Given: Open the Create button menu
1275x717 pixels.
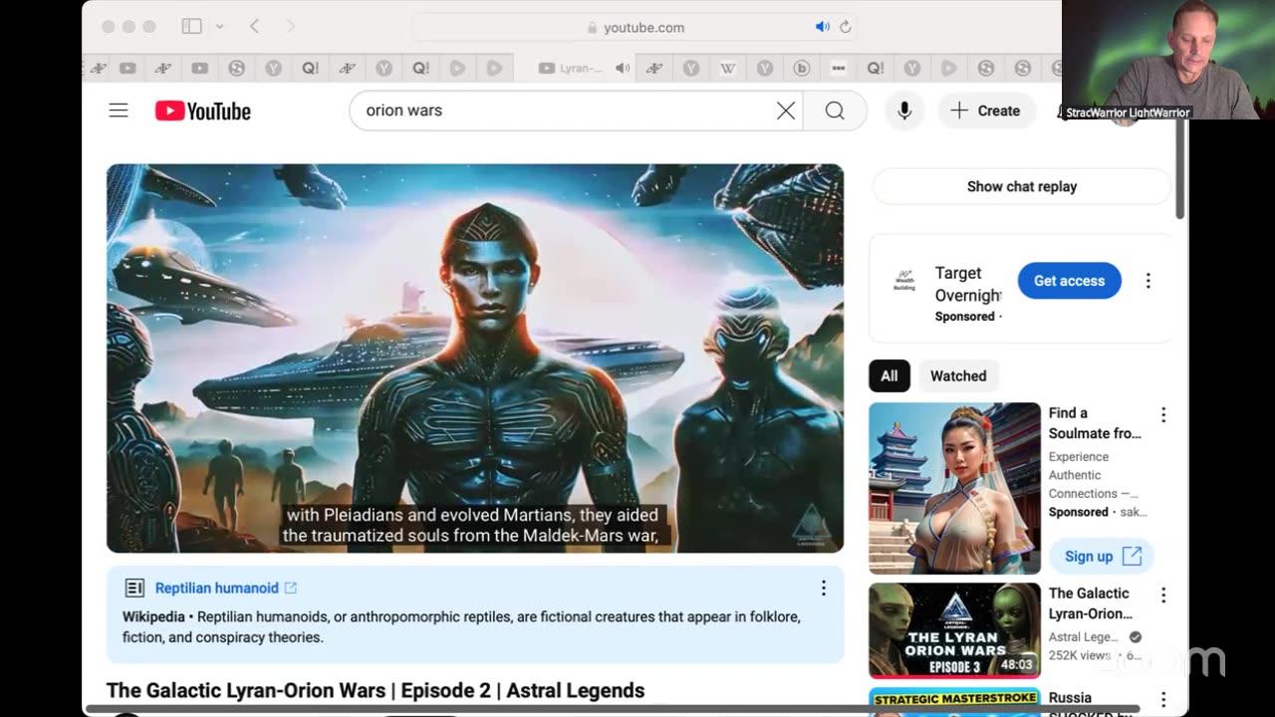Looking at the screenshot, I should (x=986, y=111).
